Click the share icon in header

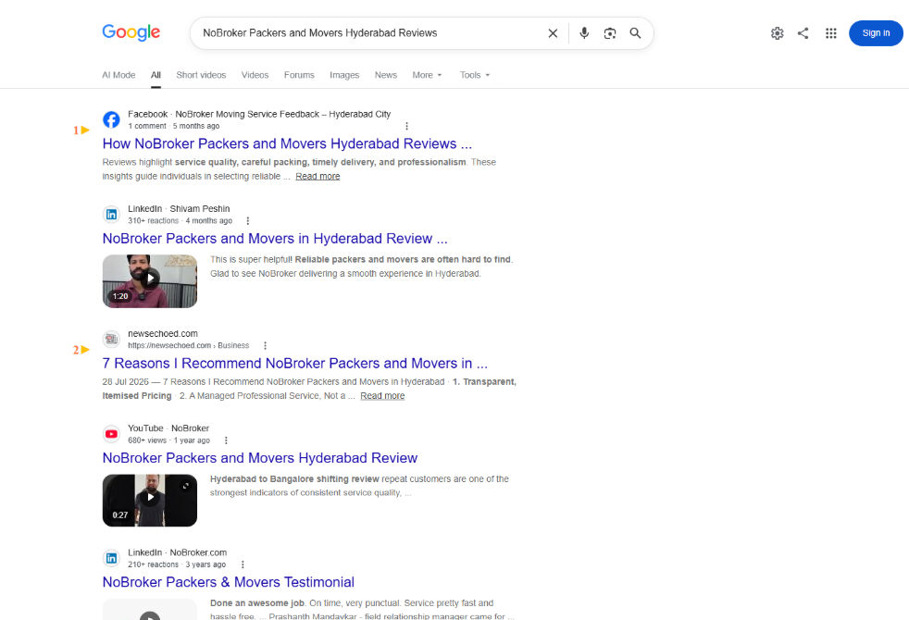click(x=803, y=33)
